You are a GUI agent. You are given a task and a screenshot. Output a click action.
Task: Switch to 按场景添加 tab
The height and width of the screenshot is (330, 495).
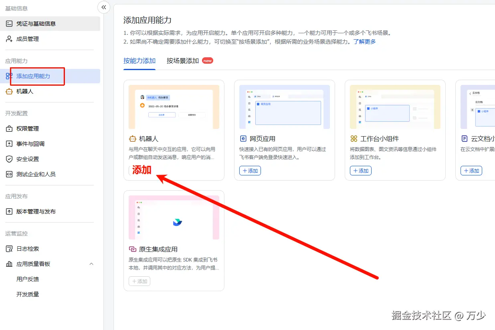point(183,61)
